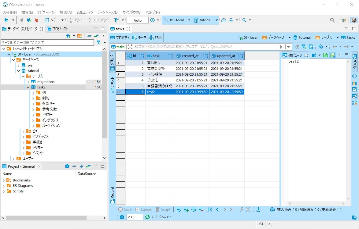The height and width of the screenshot is (229, 359).
Task: Collapse the Laravelチュートリアル folder node
Action: (4, 49)
